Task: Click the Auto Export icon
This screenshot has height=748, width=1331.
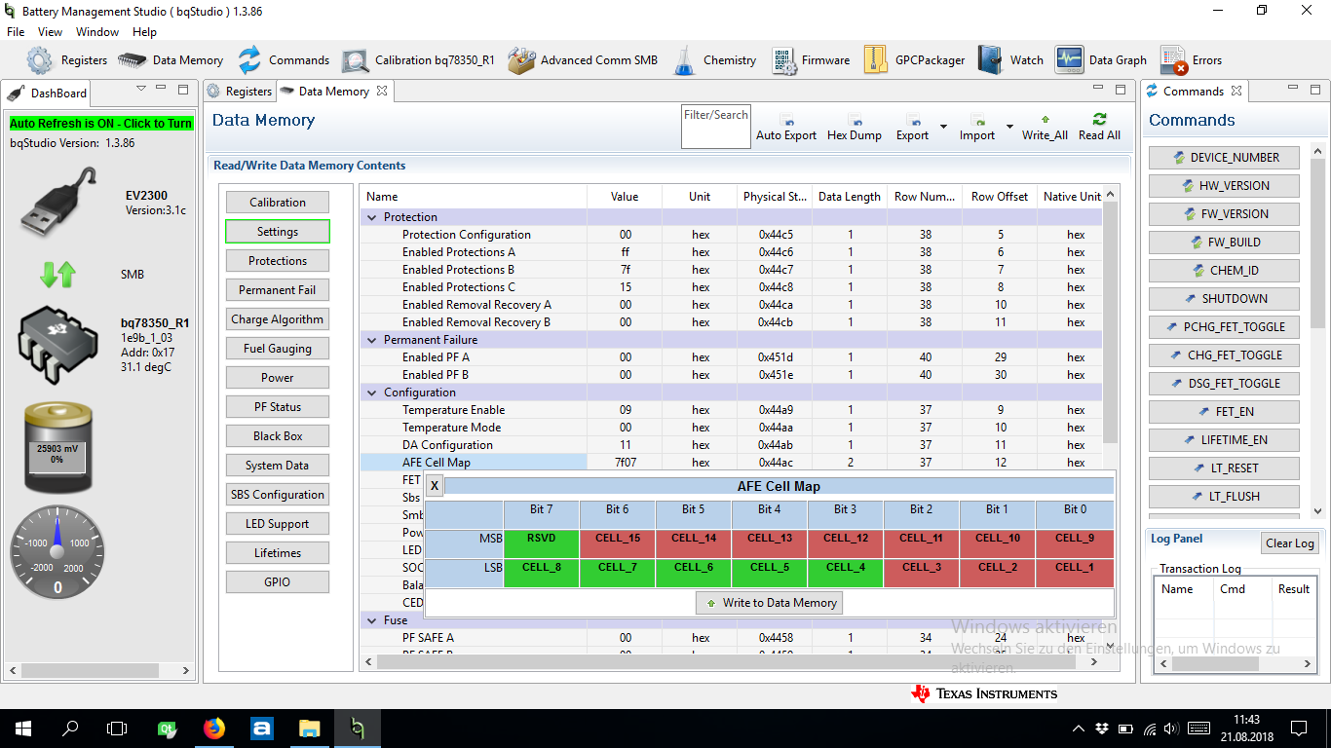Action: click(786, 121)
